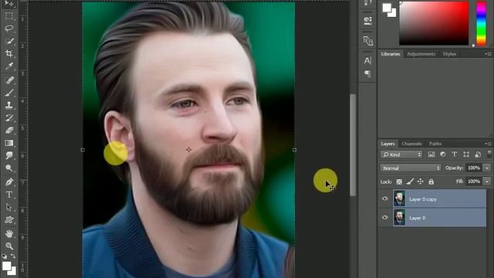Screen dimensions: 494x278
Task: Select the Layer 0 thumbnail
Action: (x=399, y=218)
